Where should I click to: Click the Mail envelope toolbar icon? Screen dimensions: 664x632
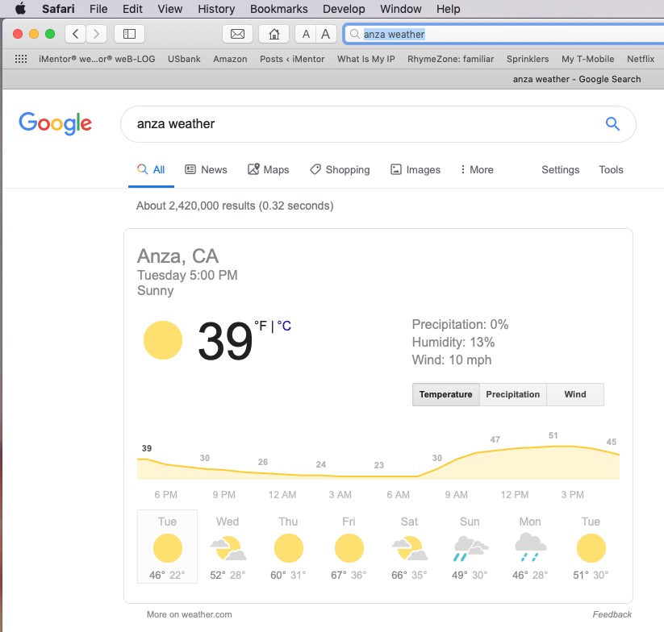click(237, 34)
